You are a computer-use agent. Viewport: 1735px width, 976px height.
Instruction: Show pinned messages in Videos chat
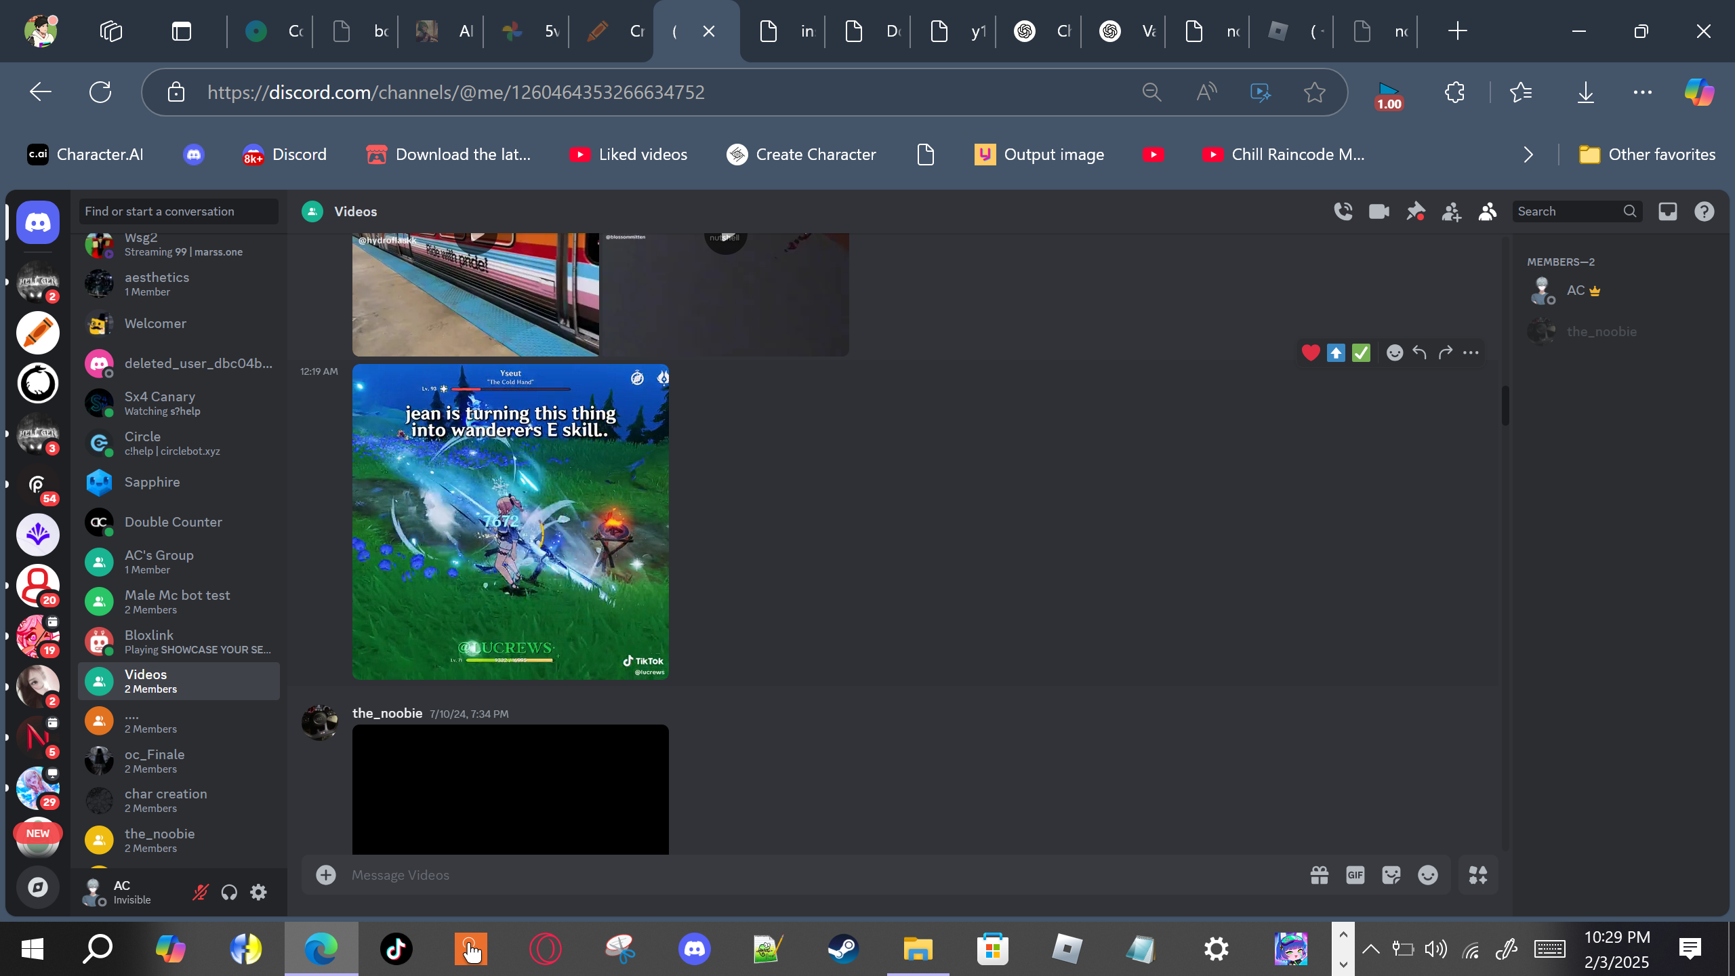(1416, 211)
